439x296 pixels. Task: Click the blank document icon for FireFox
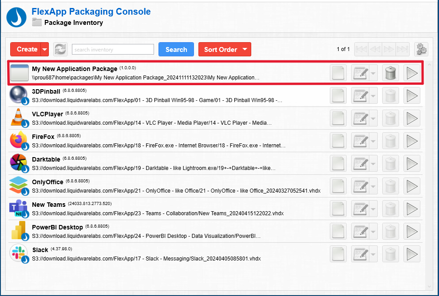pos(338,141)
